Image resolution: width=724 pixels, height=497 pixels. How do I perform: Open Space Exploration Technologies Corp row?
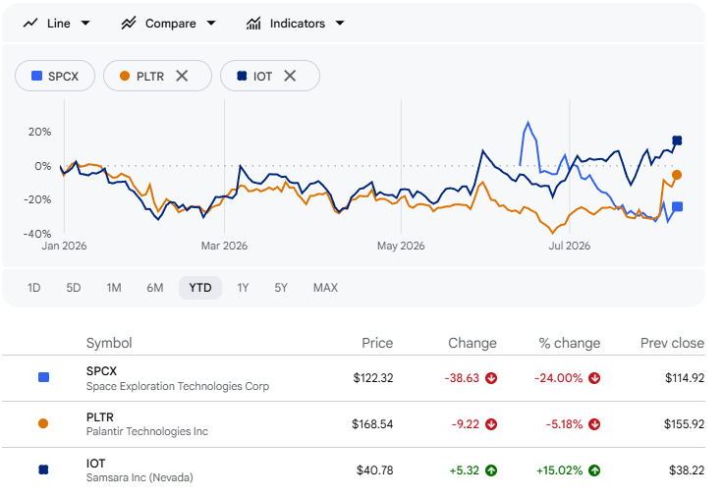tap(354, 378)
